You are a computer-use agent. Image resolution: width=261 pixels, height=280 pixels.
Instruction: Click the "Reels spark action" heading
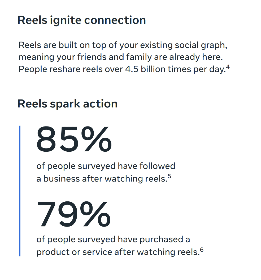click(67, 104)
